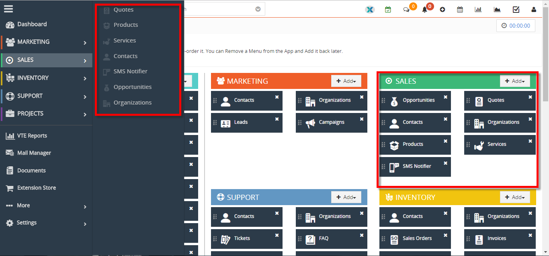Remove Campaigns from MARKETING block
This screenshot has height=256, width=549.
tap(362, 119)
